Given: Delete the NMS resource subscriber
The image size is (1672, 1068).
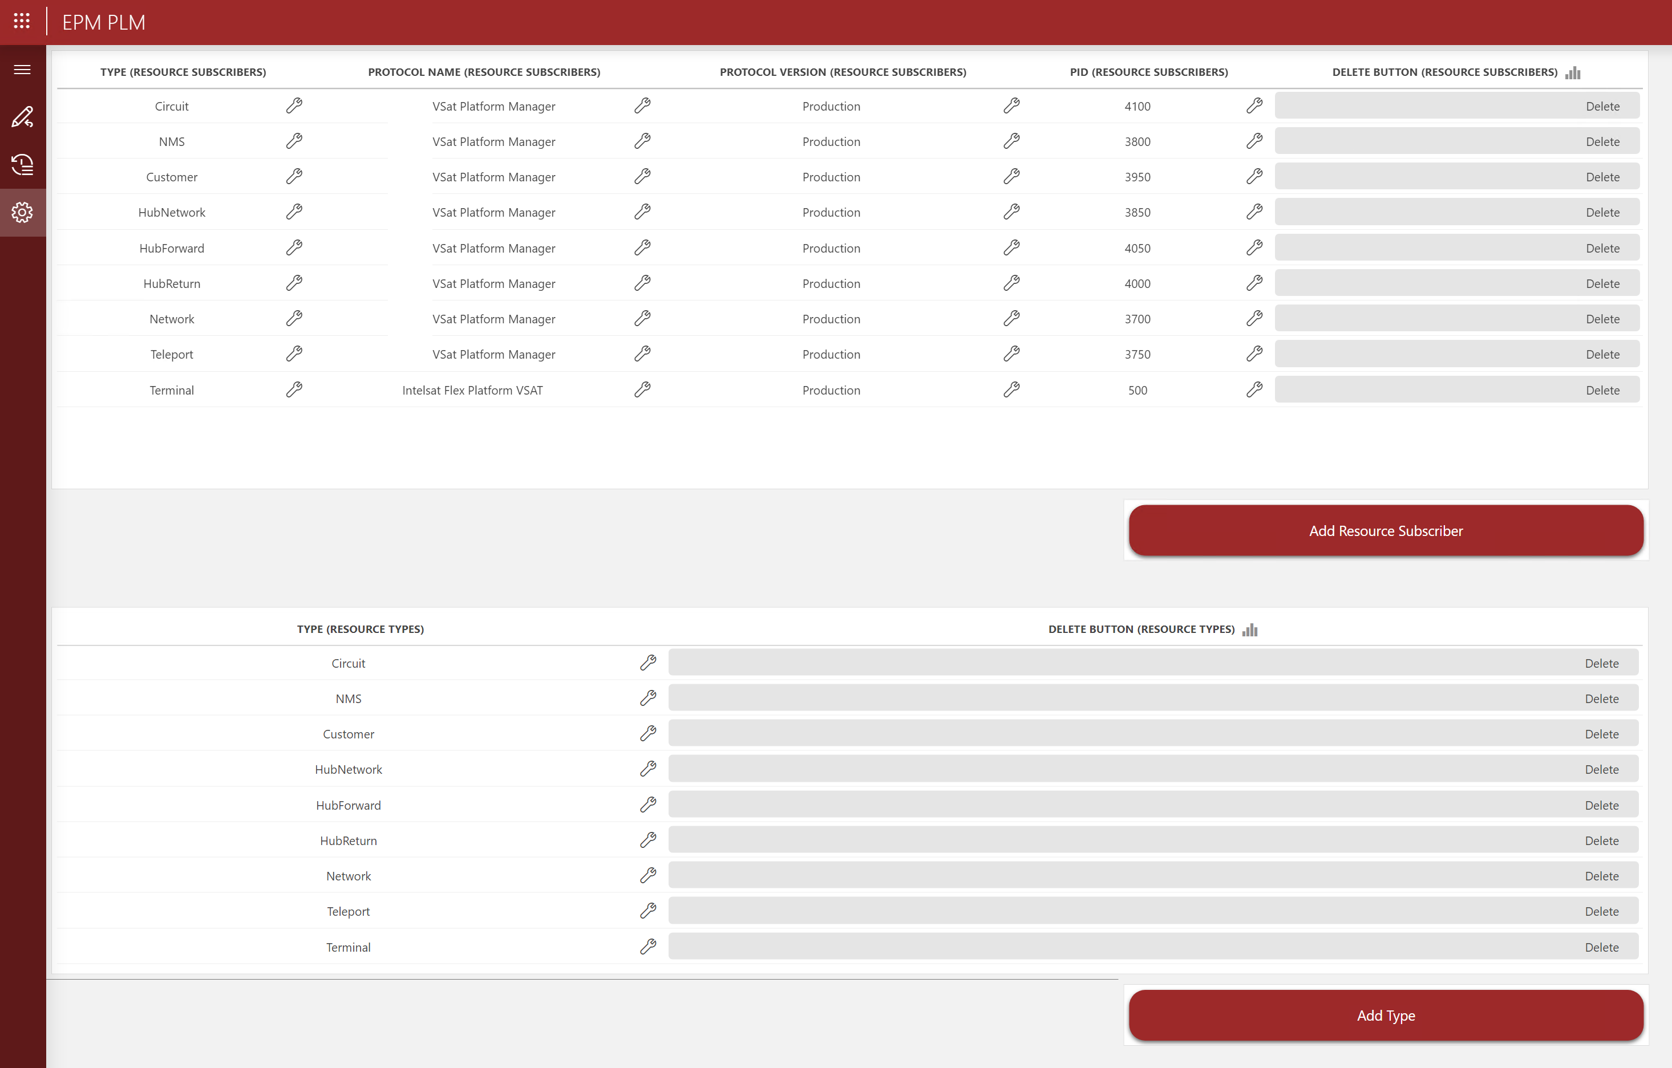Looking at the screenshot, I should point(1457,141).
